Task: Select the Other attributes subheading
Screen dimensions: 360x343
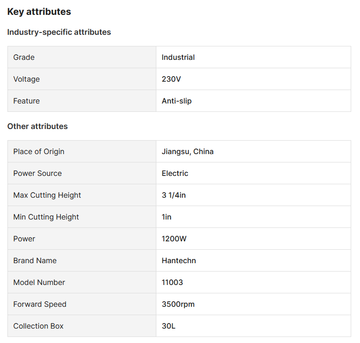Action: [x=38, y=126]
